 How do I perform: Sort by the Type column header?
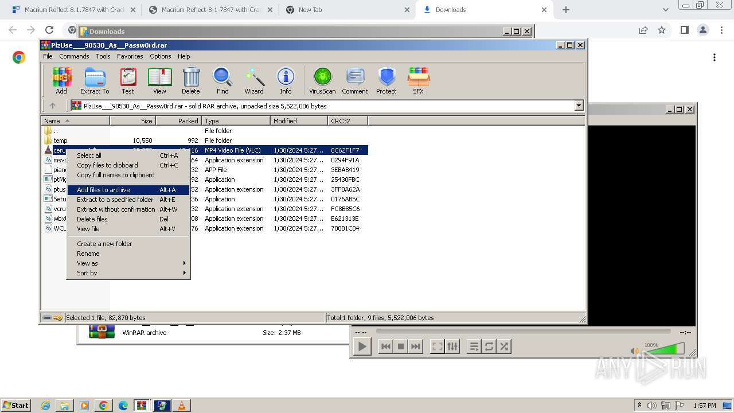tap(236, 121)
